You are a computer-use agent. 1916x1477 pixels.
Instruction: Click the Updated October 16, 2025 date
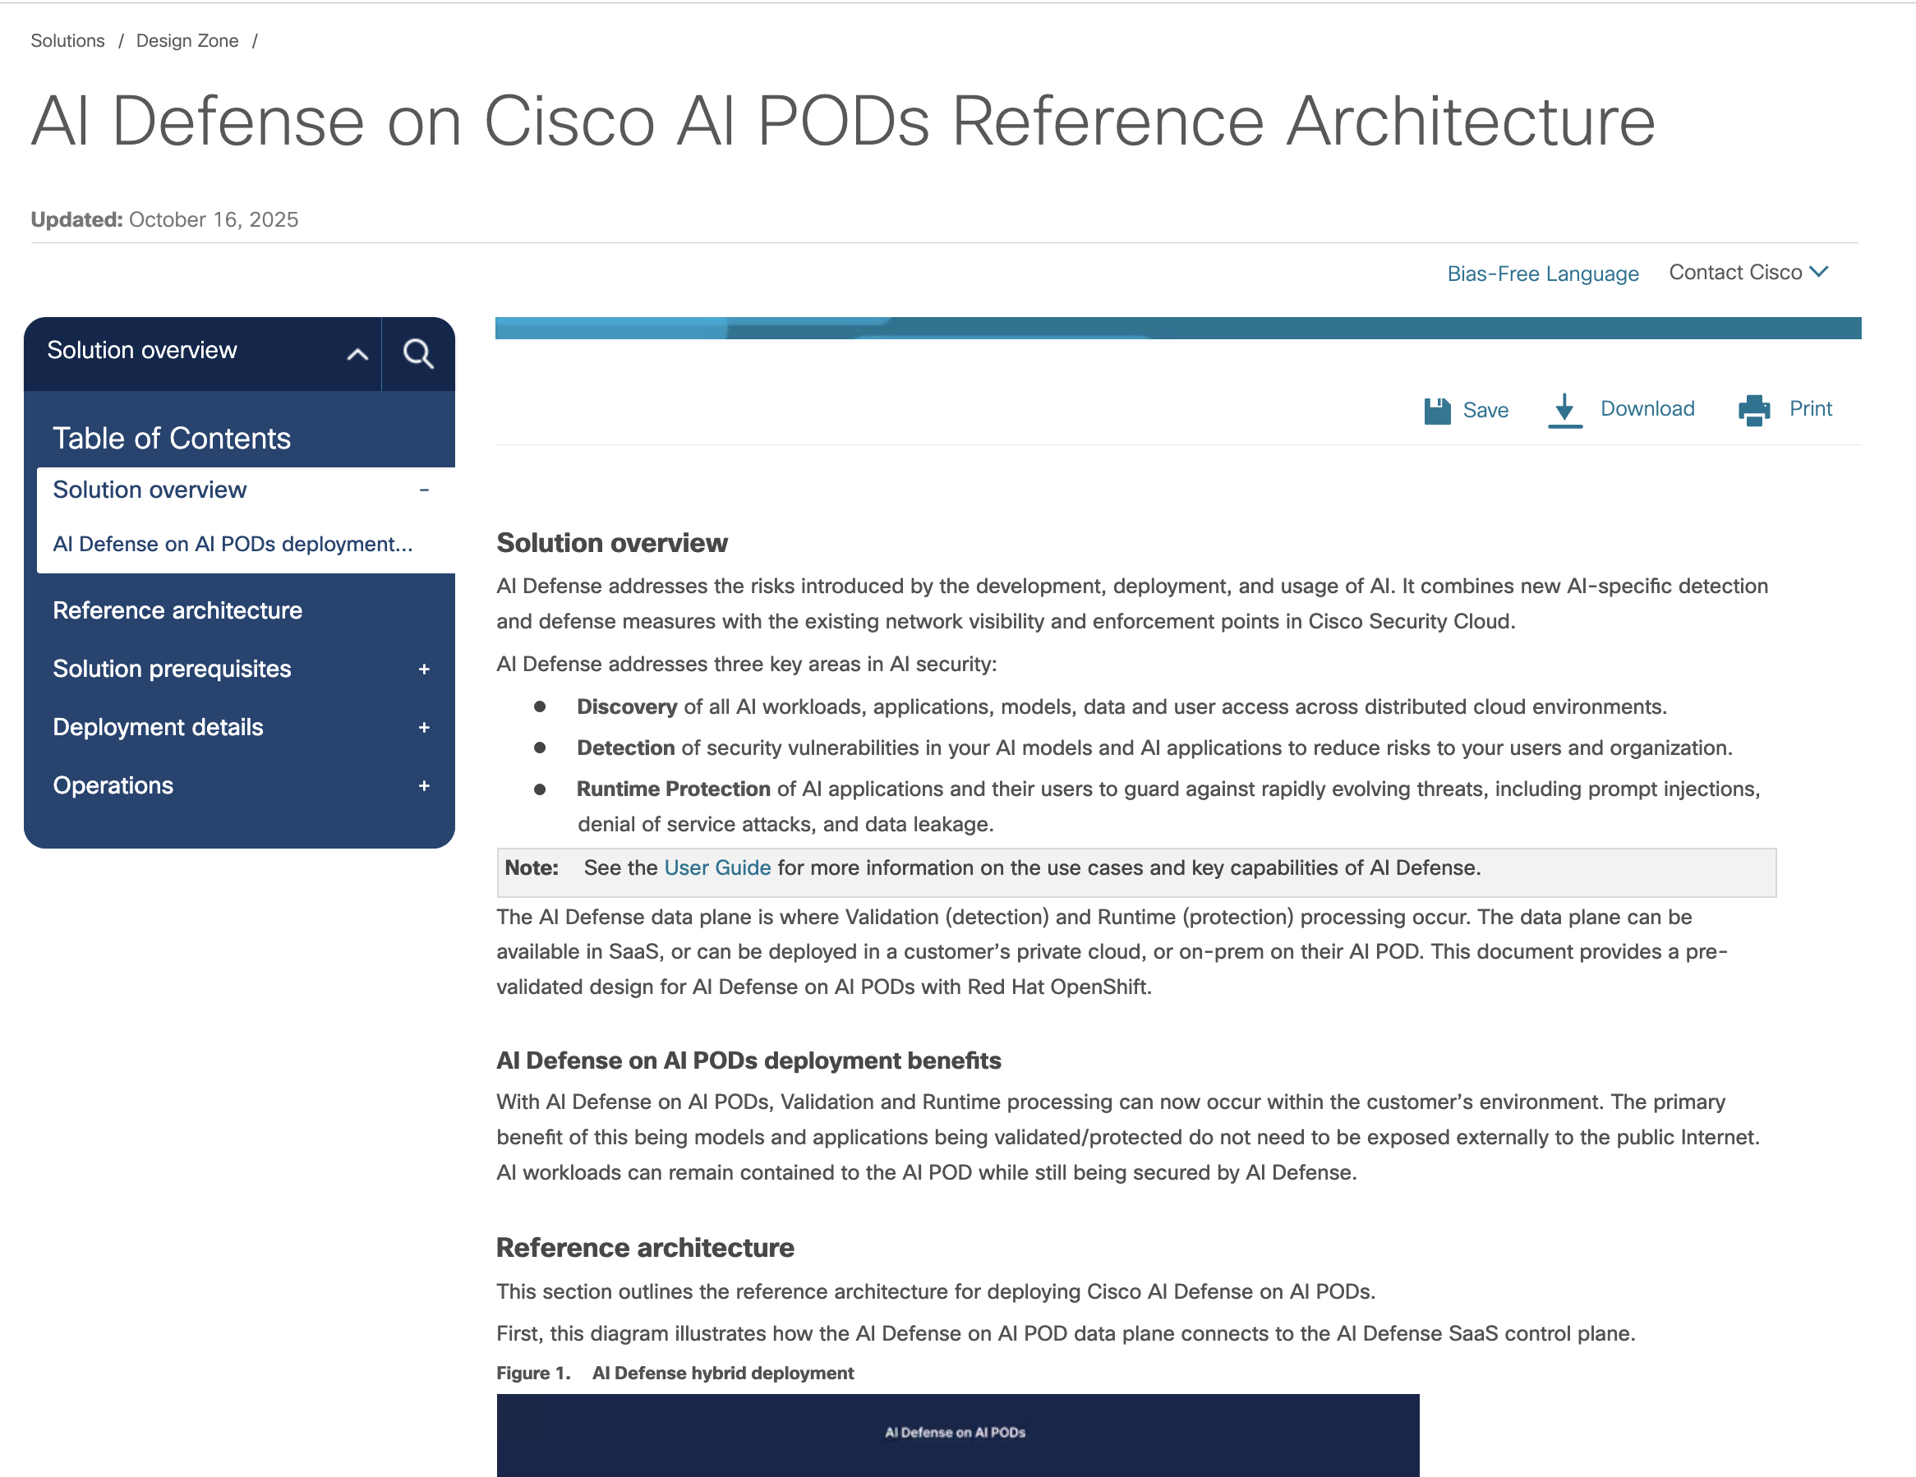(165, 219)
